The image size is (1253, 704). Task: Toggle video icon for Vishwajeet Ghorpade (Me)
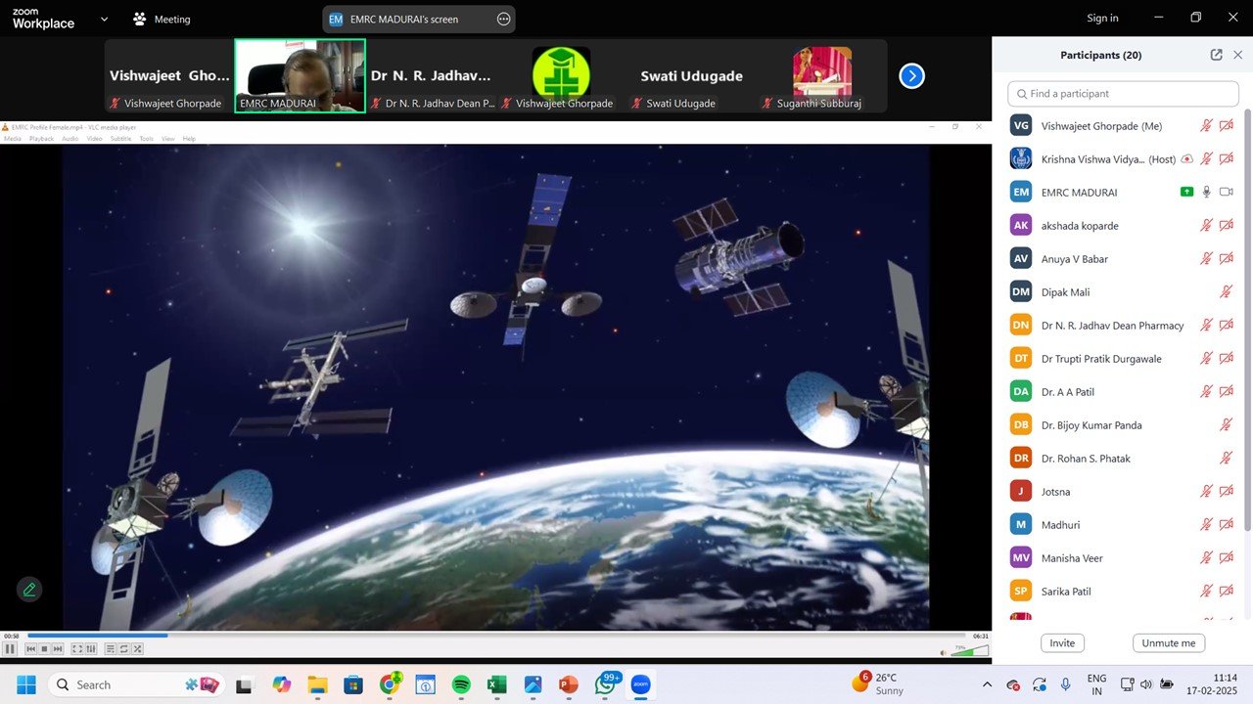coord(1226,126)
